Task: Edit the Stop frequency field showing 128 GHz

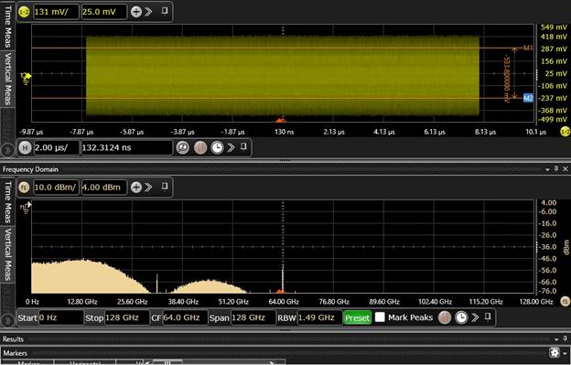Action: [127, 317]
